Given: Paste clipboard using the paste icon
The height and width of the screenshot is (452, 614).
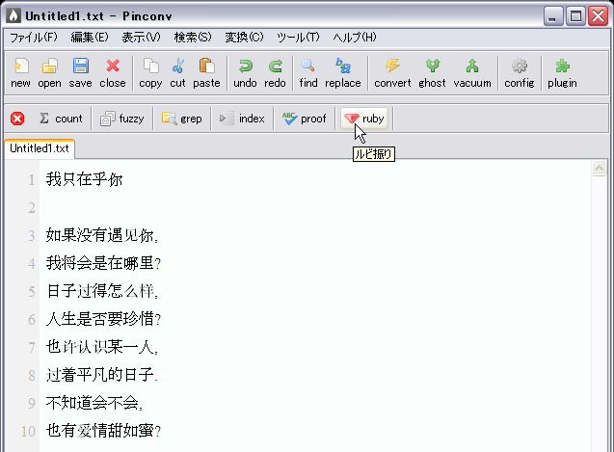Looking at the screenshot, I should [x=206, y=73].
